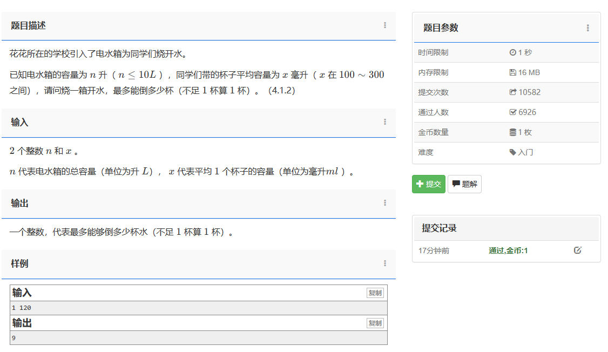Open the 题目描述 panel options menu

[384, 25]
